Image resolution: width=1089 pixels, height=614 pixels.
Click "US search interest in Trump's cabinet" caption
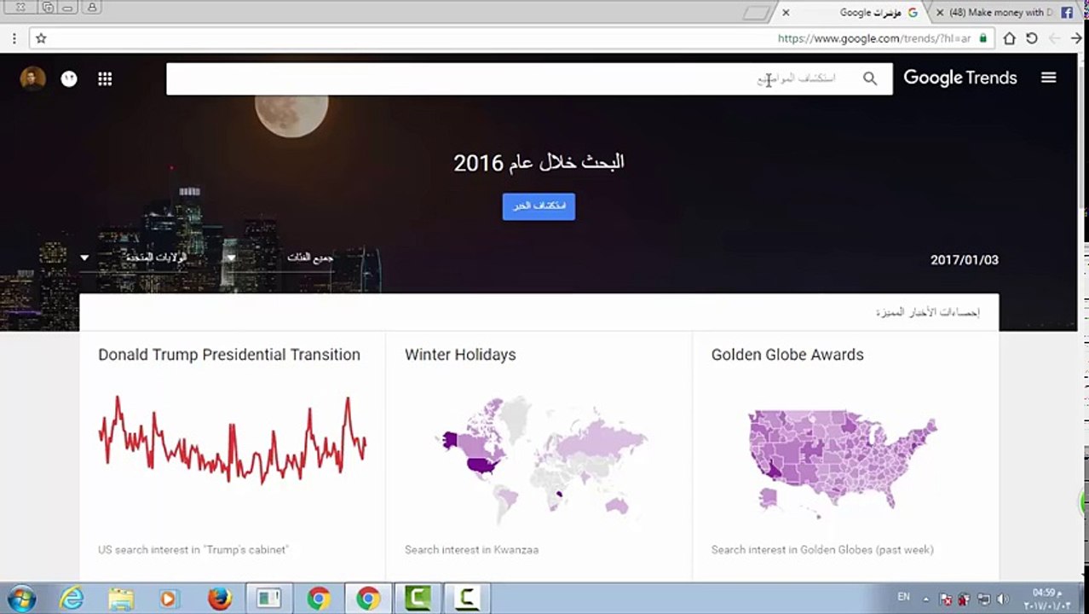(193, 550)
